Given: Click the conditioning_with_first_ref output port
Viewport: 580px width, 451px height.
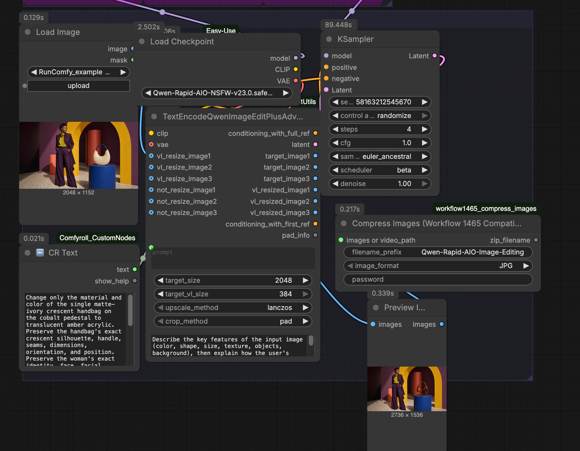Looking at the screenshot, I should point(316,224).
